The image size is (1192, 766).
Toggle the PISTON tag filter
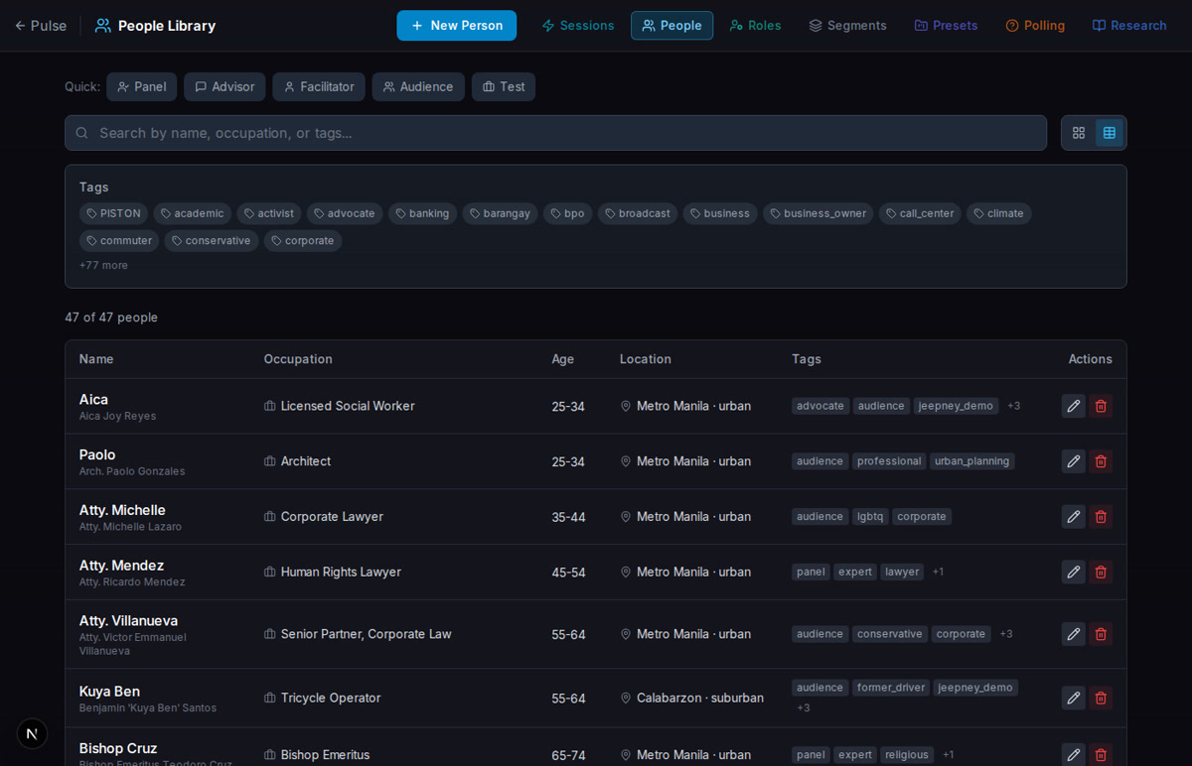click(113, 213)
